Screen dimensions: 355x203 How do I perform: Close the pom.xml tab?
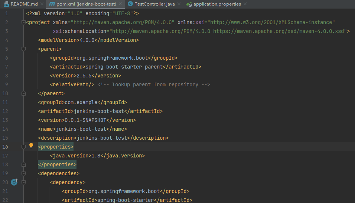120,4
